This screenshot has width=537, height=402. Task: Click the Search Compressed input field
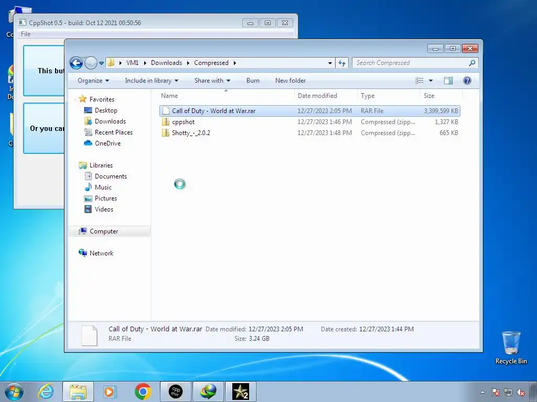[410, 63]
